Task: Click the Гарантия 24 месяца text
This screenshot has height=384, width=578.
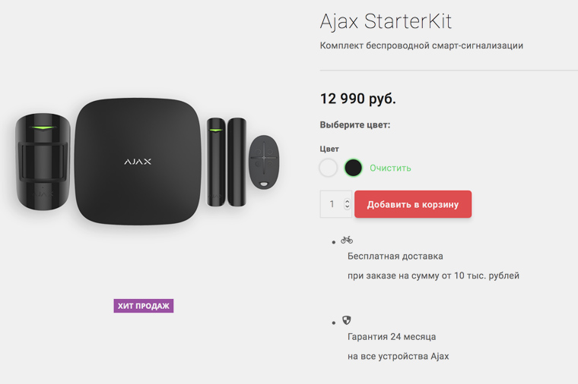Action: pyautogui.click(x=392, y=337)
